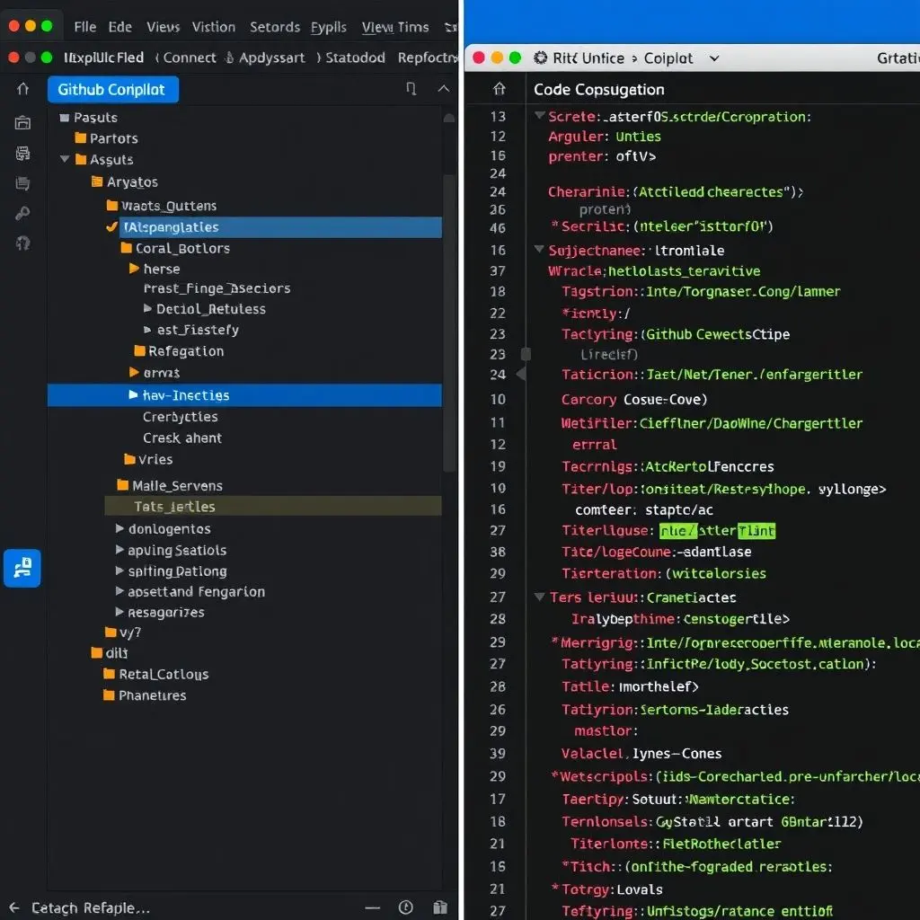Collapse panel using the up chevron
This screenshot has width=920, height=920.
[x=443, y=89]
